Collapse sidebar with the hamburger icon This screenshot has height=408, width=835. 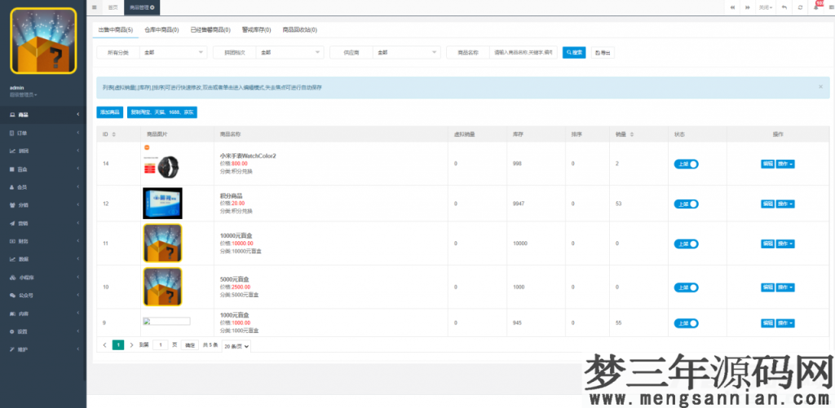(95, 7)
